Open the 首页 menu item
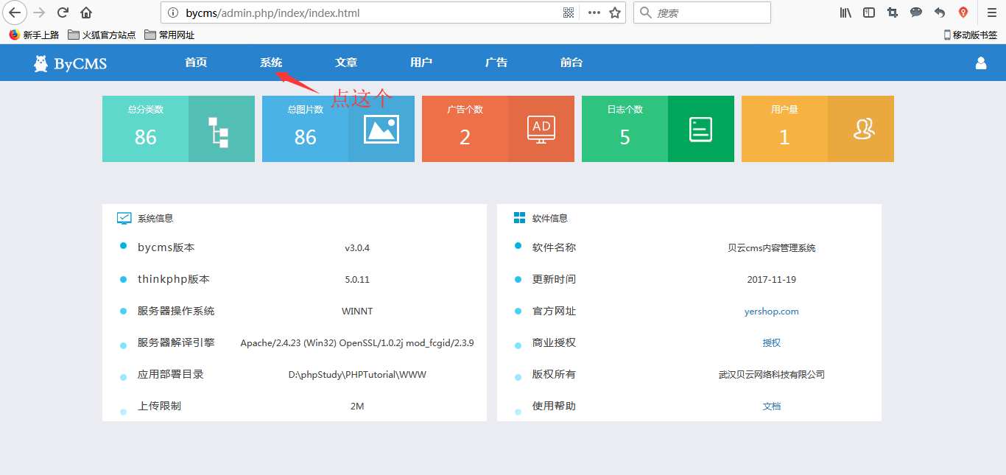This screenshot has height=475, width=1006. click(x=196, y=63)
